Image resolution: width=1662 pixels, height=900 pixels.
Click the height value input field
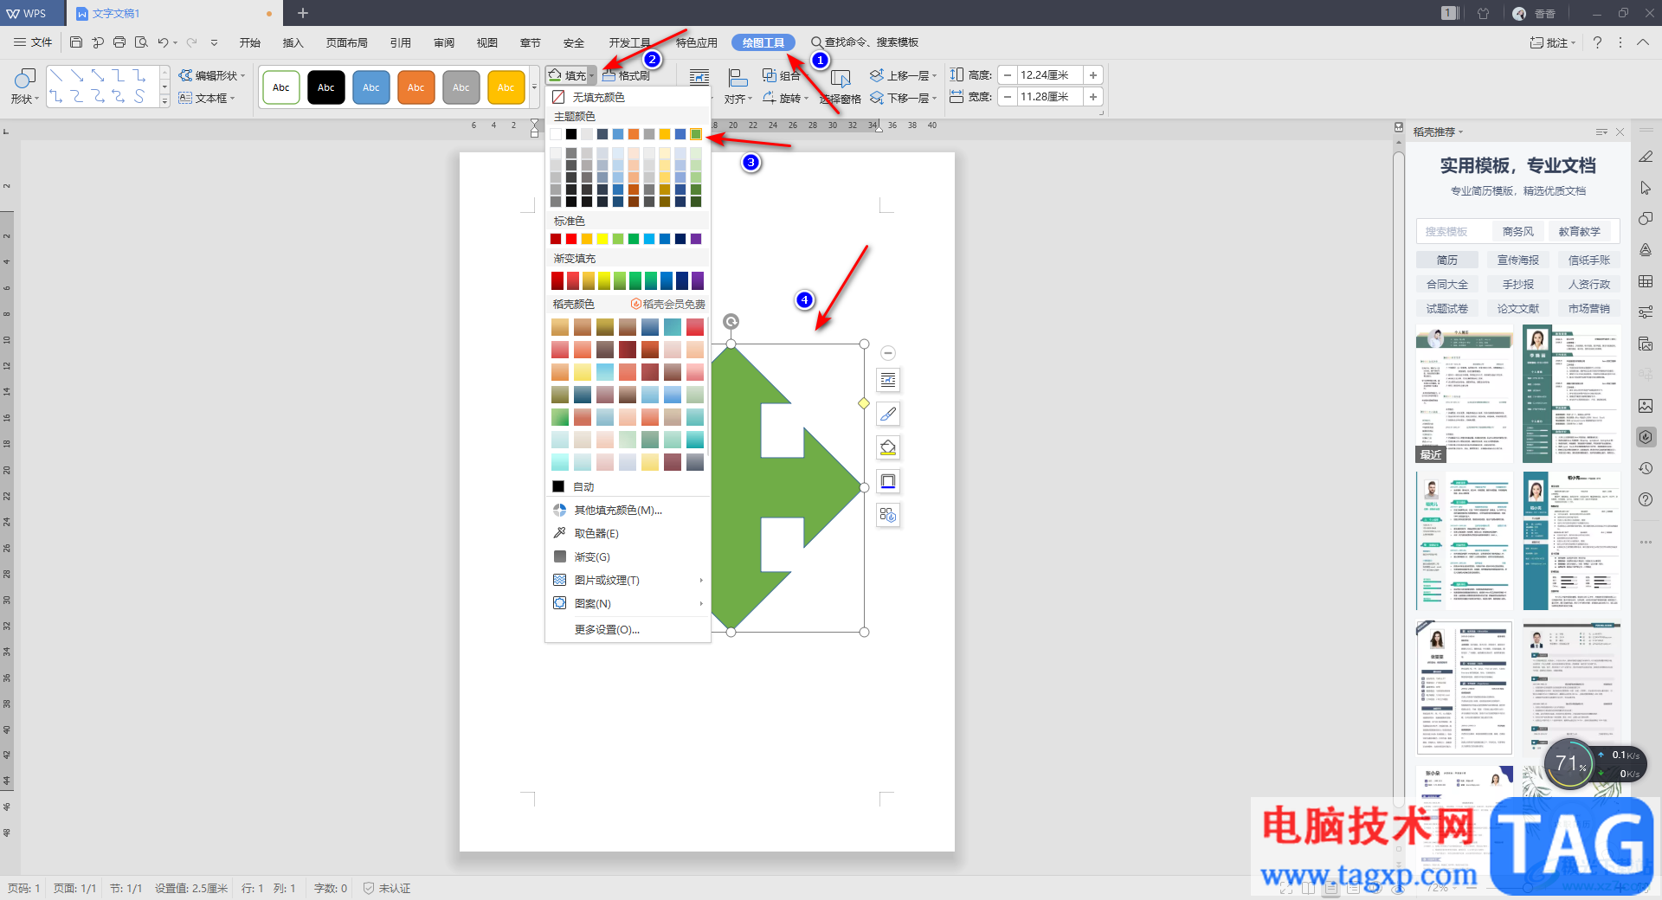(x=1050, y=75)
